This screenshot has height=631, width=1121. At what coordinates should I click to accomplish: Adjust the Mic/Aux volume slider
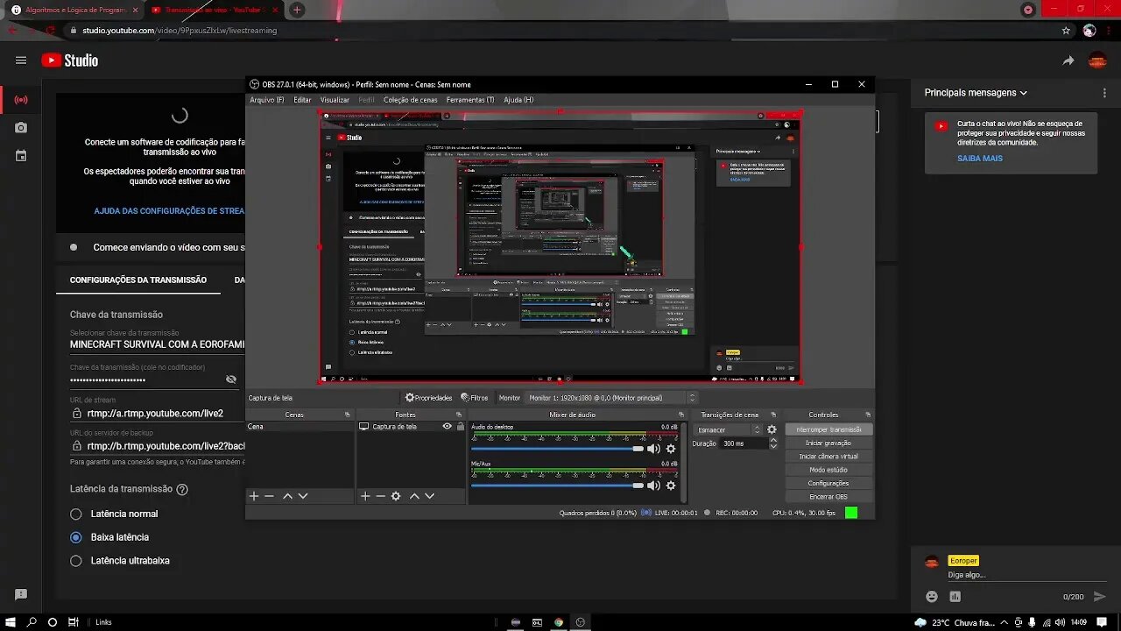click(x=557, y=486)
